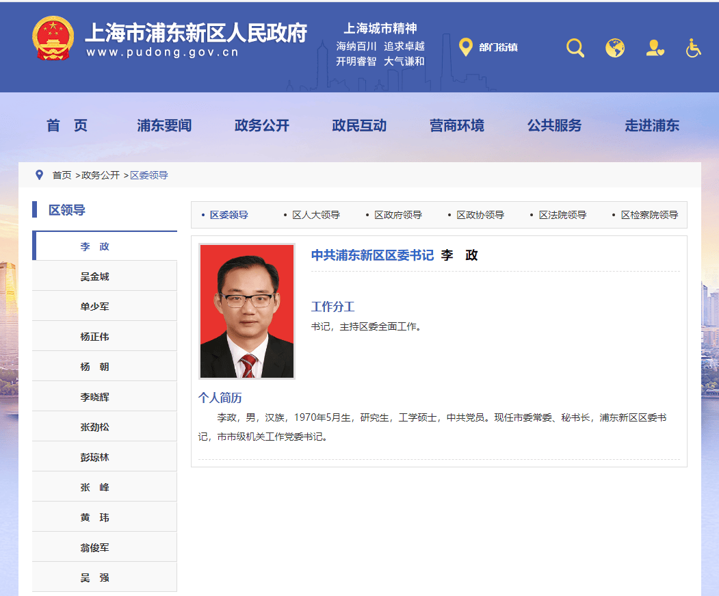Click the user care mode icon
Screen dimensions: 719x596
655,48
